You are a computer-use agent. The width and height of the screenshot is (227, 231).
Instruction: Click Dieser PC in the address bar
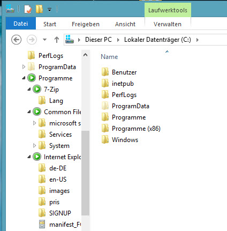pyautogui.click(x=99, y=40)
